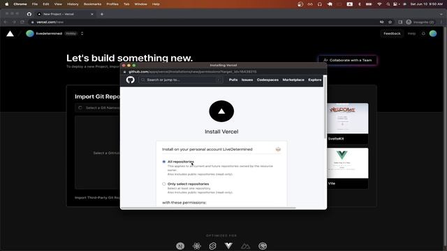Screen dimensions: 447x251
Task: Open the File menu
Action: 35,4
